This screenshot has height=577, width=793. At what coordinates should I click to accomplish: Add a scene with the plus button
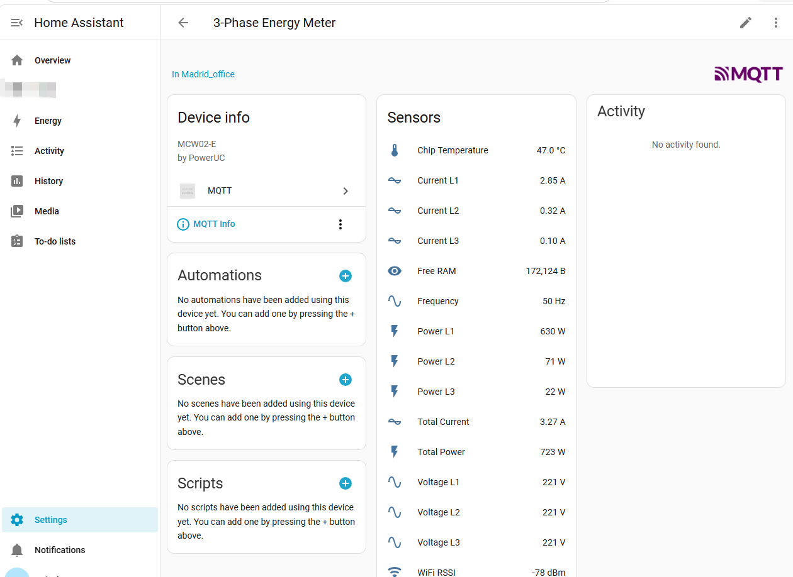pos(346,380)
